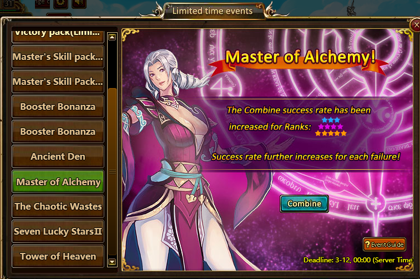Close the Limited time events window
The image size is (420, 279).
point(416,26)
